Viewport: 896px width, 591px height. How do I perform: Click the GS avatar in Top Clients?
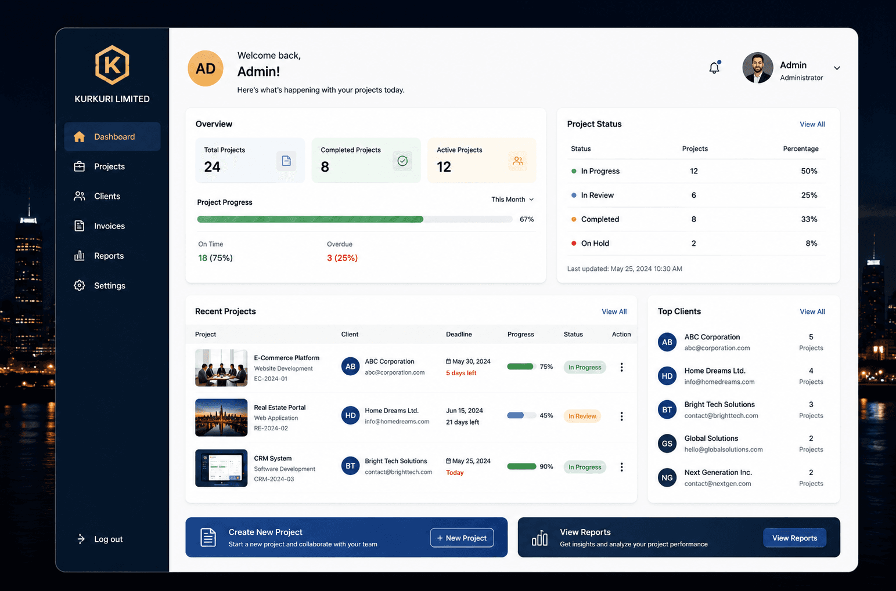[667, 444]
